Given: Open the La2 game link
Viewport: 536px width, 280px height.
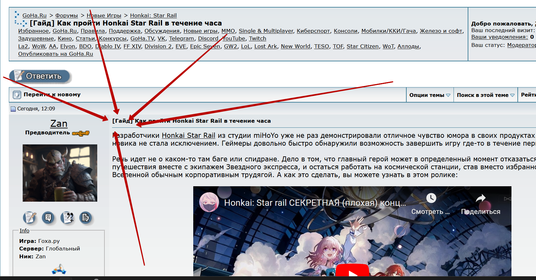Looking at the screenshot, I should click(x=23, y=46).
